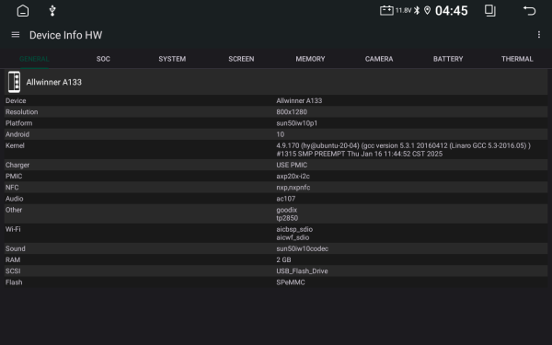Open the three-dot overflow menu
The height and width of the screenshot is (345, 552).
tap(539, 35)
